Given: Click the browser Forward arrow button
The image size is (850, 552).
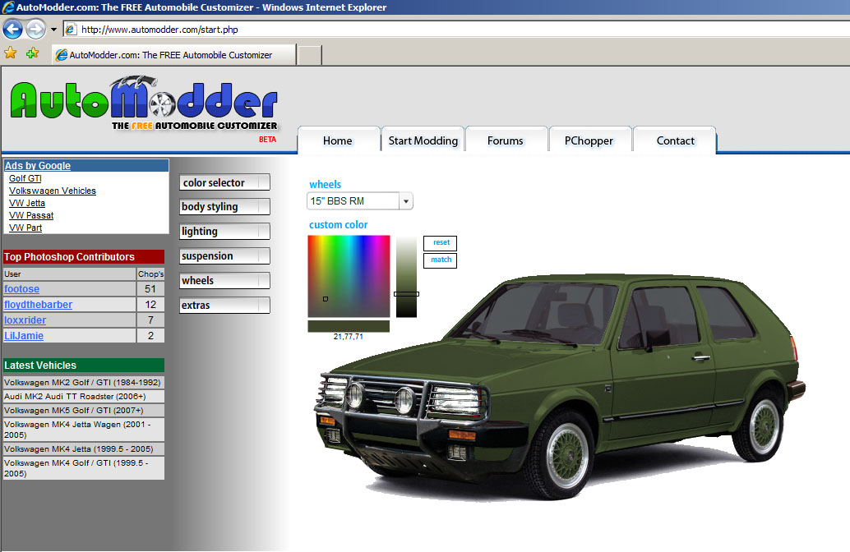Looking at the screenshot, I should click(36, 30).
